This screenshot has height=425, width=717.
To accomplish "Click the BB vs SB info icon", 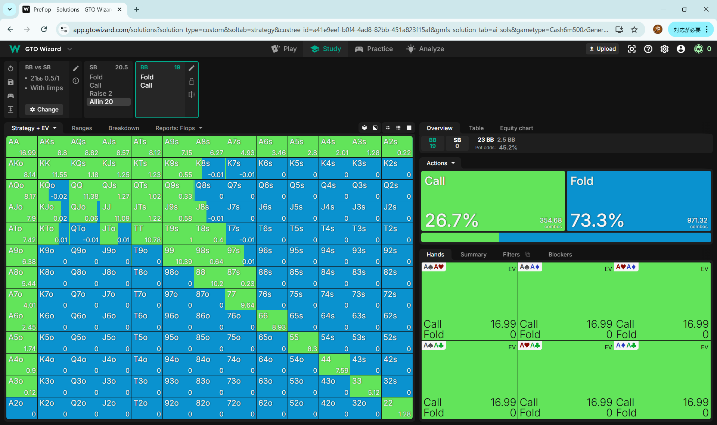I will pos(76,81).
